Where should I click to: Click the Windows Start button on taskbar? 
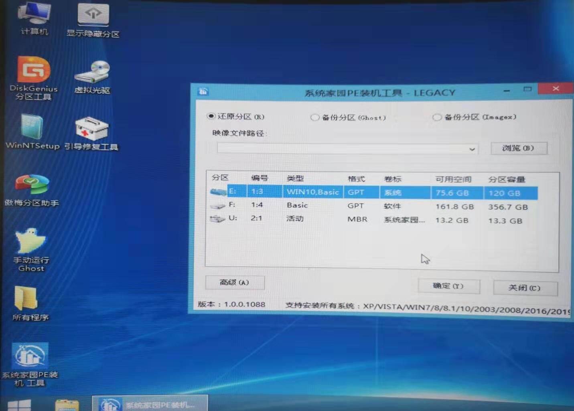coord(19,404)
